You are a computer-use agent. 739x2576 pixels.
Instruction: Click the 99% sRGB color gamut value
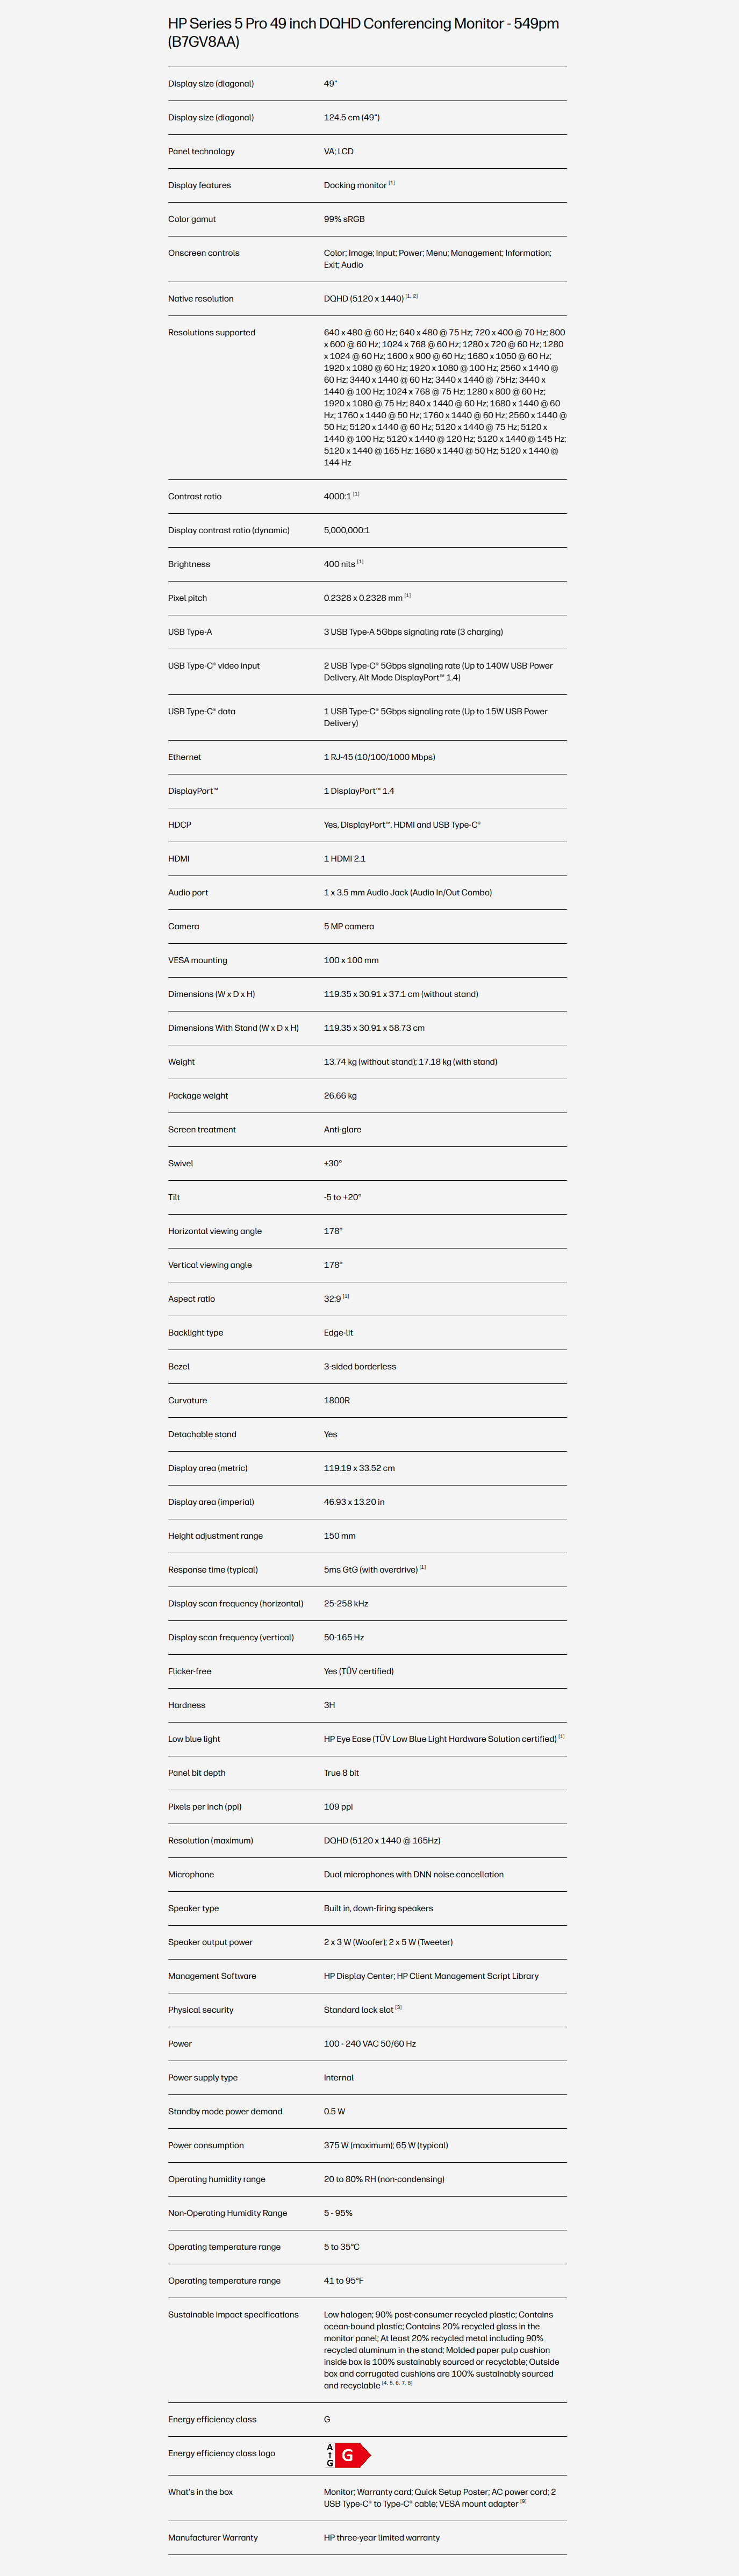(344, 219)
